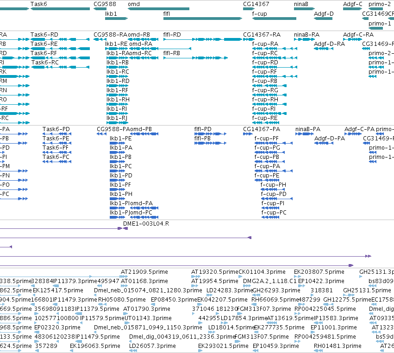Viewport: 394px width, 353px height.
Task: Select the EP02320.3prime EST label
Action: (57, 328)
